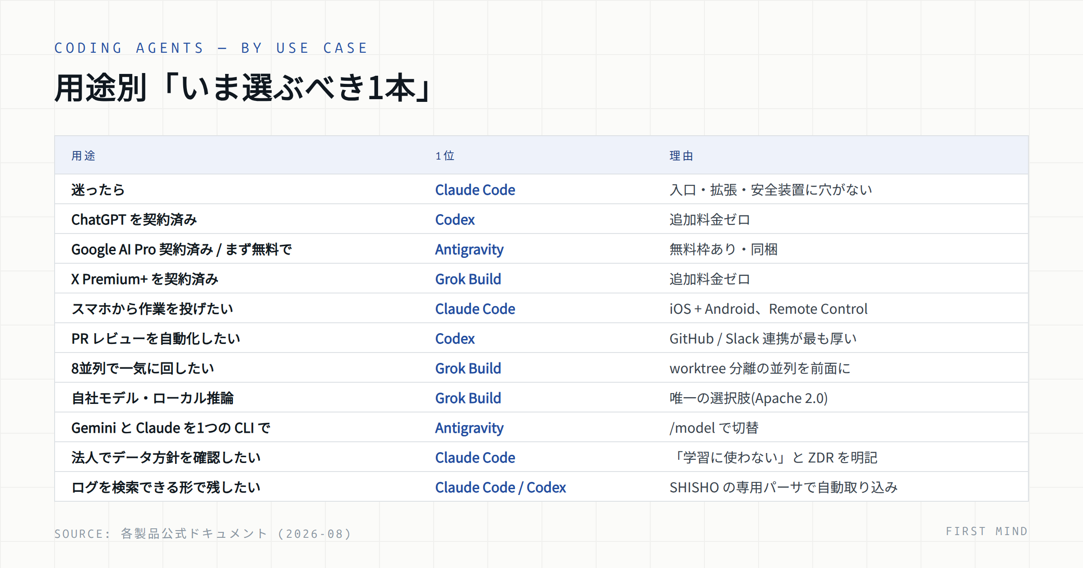Click the 用途 column header
The height and width of the screenshot is (568, 1083).
click(x=83, y=156)
